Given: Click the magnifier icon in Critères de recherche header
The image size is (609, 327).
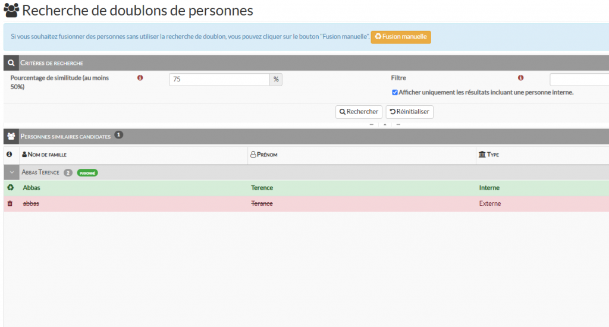Looking at the screenshot, I should (11, 62).
